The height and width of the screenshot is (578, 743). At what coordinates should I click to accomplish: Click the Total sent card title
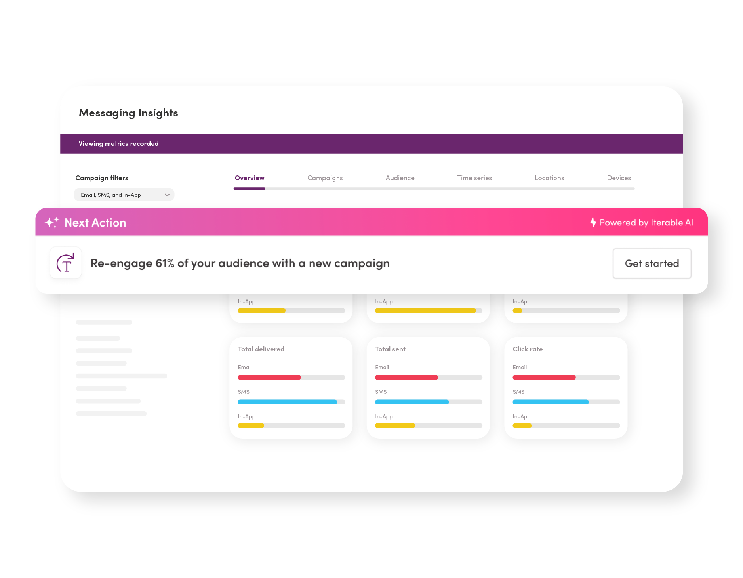coord(390,349)
